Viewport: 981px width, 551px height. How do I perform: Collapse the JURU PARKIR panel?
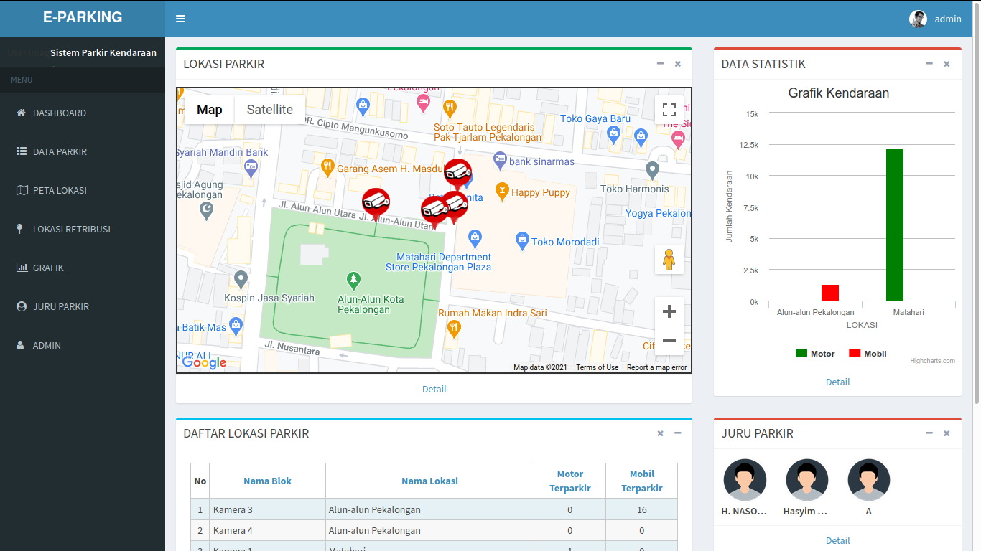click(x=929, y=433)
